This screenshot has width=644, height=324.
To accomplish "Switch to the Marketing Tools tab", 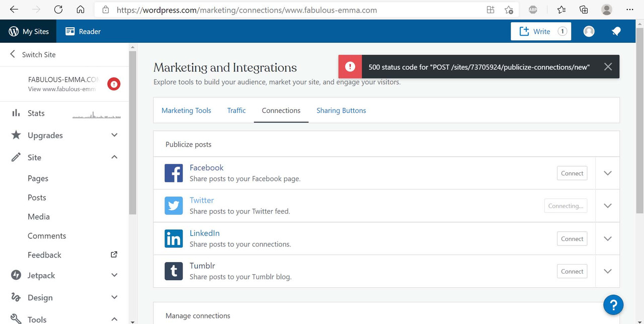I will pos(186,110).
